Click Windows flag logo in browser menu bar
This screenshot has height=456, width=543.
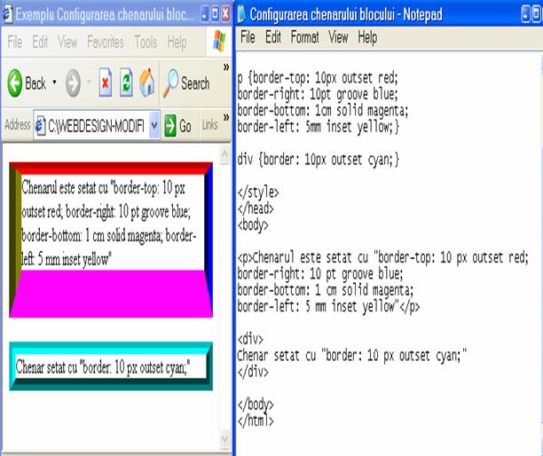coord(219,41)
